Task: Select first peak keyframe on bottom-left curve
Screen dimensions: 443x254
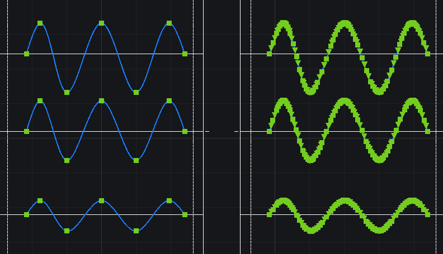Action: pos(40,200)
